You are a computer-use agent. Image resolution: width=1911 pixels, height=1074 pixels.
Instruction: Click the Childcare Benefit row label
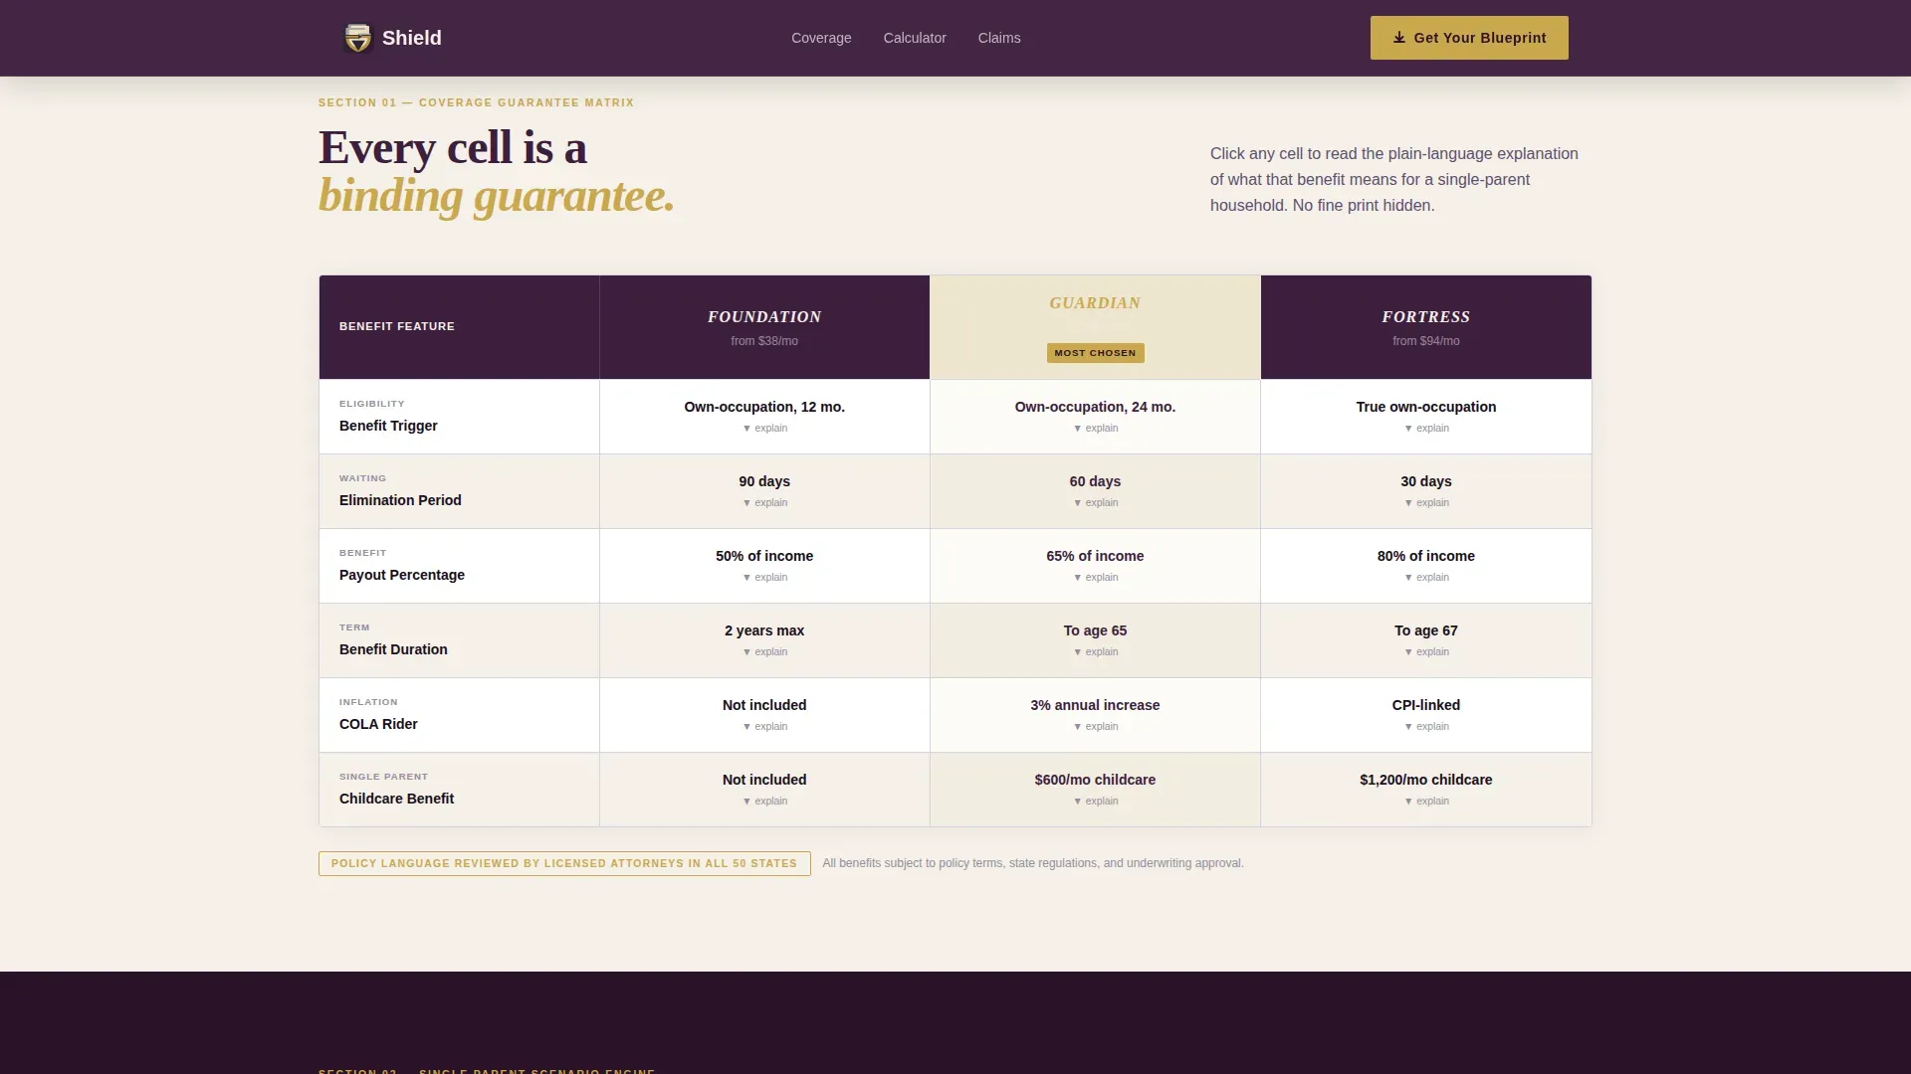396,799
